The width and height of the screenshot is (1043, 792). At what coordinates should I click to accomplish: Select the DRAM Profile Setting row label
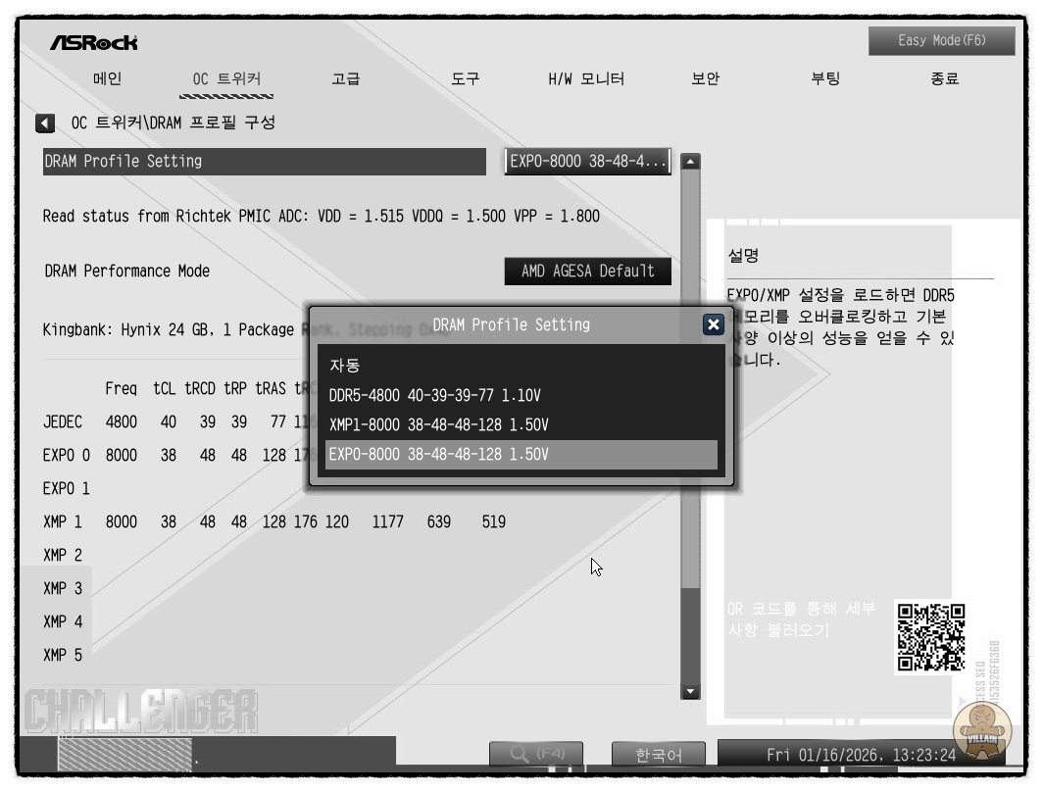click(x=265, y=162)
